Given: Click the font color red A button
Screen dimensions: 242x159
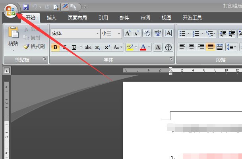Looking at the screenshot, I should [143, 47].
